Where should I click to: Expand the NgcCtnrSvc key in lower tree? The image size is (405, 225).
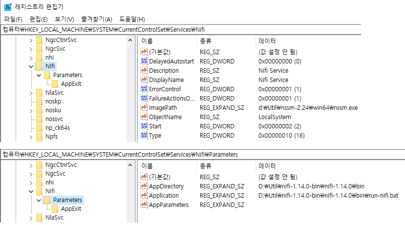[x=31, y=165]
